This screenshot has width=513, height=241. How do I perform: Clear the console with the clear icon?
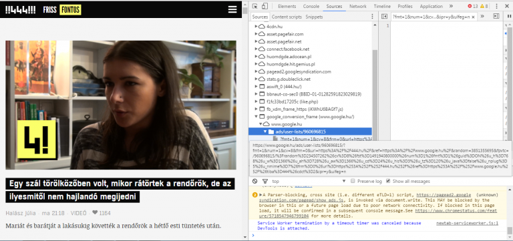(255, 181)
